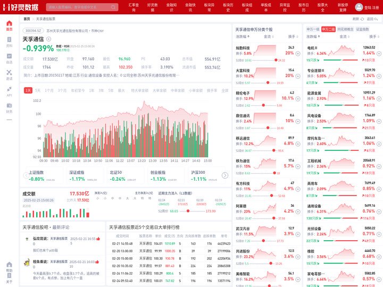Switch to 申万二级 tab
This screenshot has width=383, height=287.
[328, 29]
